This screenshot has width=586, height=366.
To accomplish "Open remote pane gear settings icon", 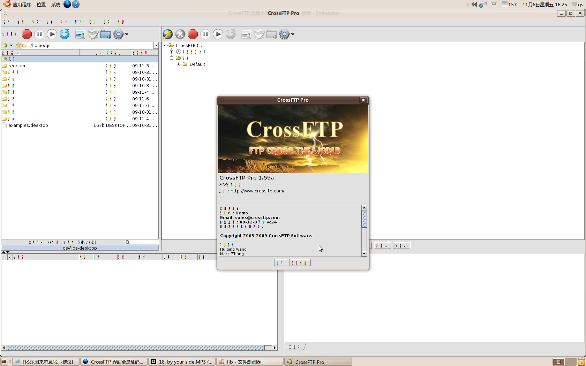I will pyautogui.click(x=284, y=34).
